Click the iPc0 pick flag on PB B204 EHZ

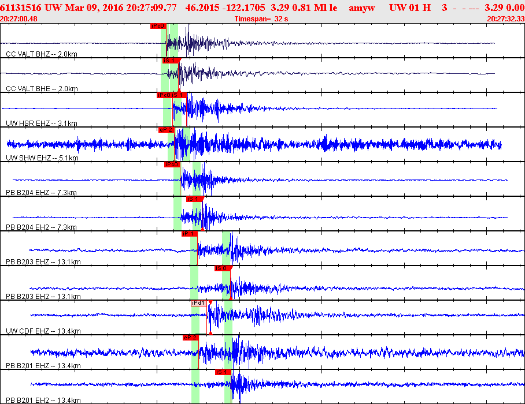[x=172, y=164]
